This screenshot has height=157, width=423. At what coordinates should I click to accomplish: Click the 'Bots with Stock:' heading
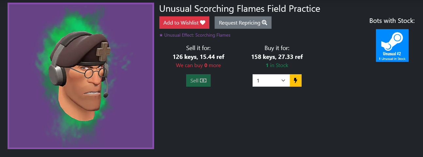coord(392,21)
